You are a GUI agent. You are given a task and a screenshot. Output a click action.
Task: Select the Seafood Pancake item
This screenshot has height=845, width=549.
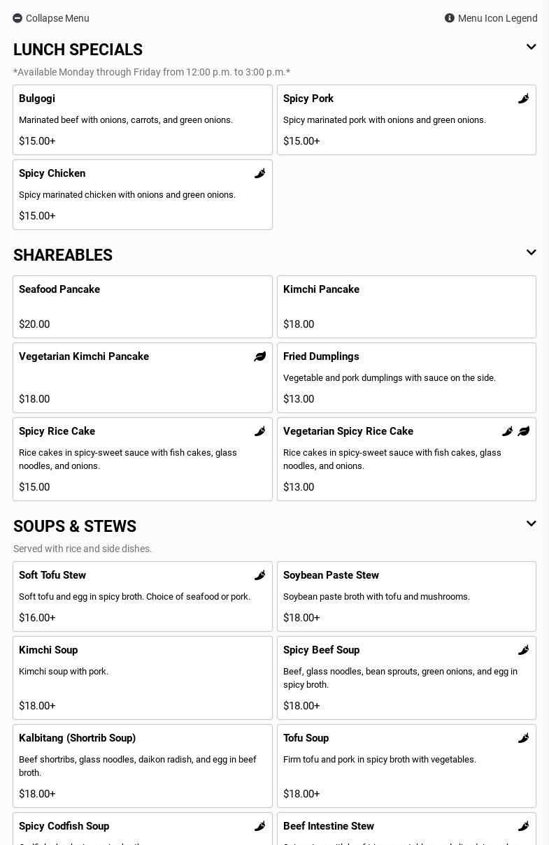coord(143,306)
